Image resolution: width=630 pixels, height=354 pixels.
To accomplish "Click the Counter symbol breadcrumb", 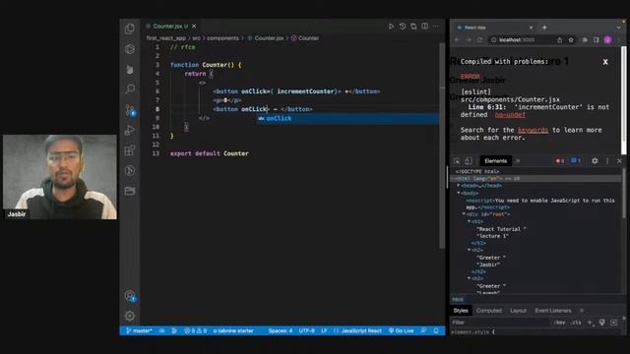I will click(x=305, y=38).
